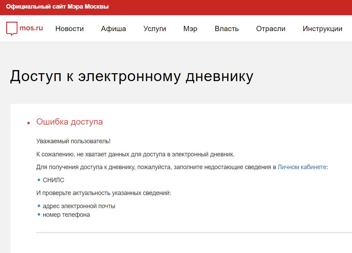Click the К сожалению, не хватает данных sentence
The image size is (352, 253).
tap(135, 154)
